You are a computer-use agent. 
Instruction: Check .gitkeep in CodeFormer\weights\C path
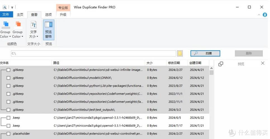click(8, 94)
